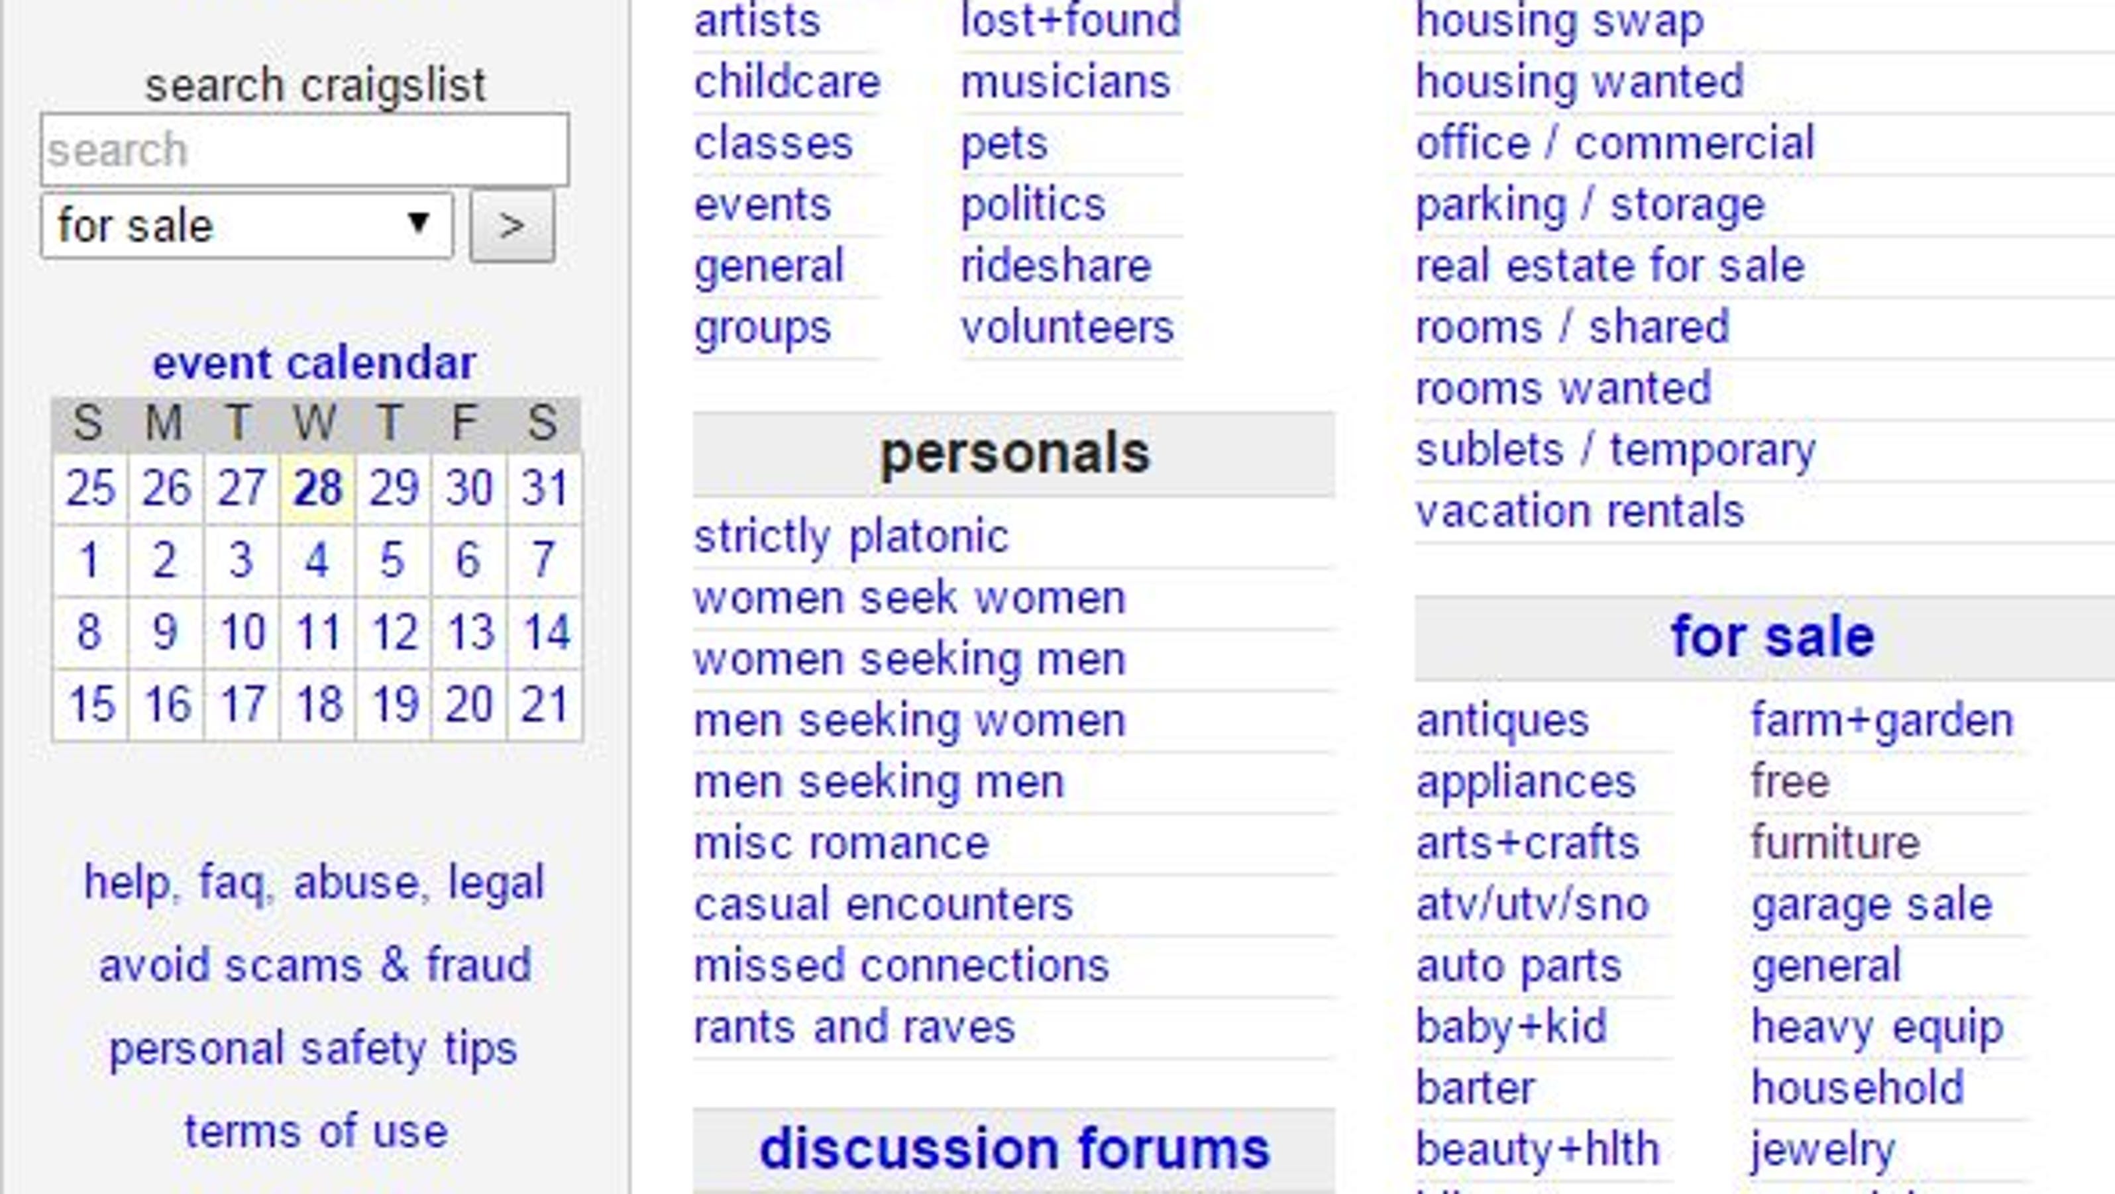Viewport: 2115px width, 1194px height.
Task: Open the 'for sale' category dropdown
Action: pos(246,226)
